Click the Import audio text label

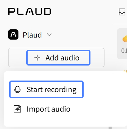point(48,109)
